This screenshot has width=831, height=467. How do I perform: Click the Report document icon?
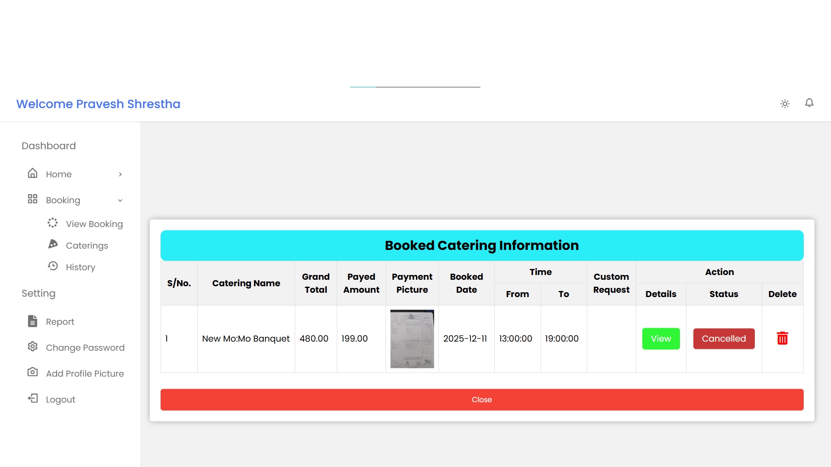click(32, 321)
